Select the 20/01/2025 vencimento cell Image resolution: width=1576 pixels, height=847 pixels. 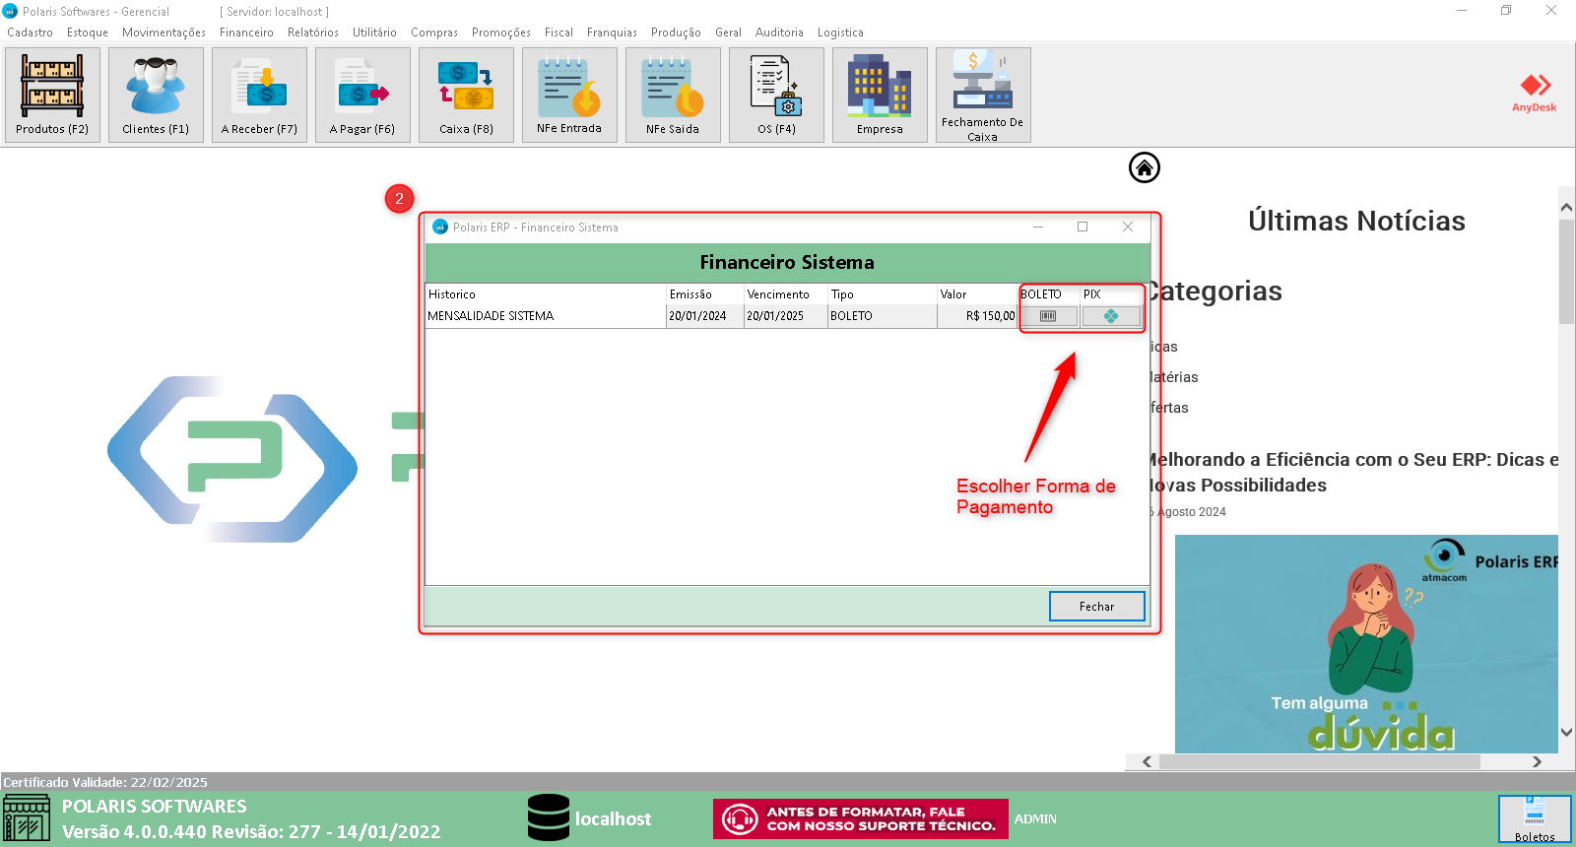pos(785,316)
